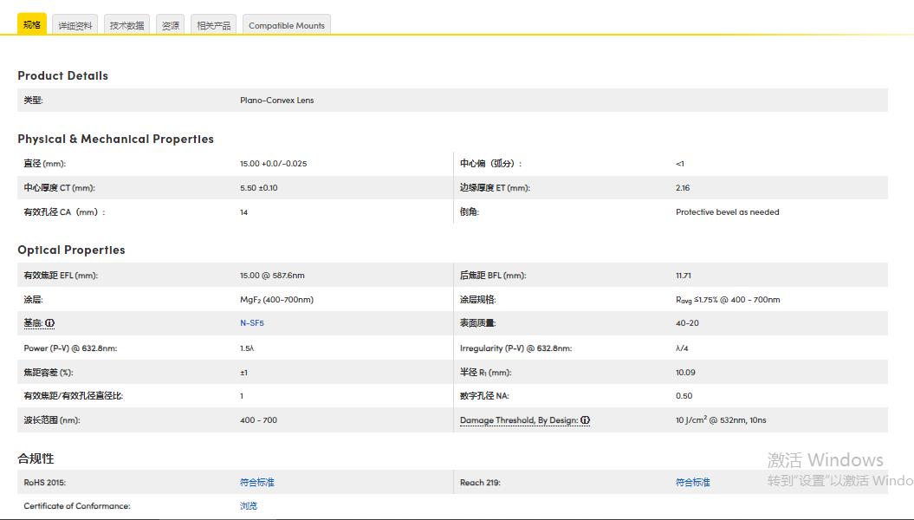Switch to the 规格 tab
914x520 pixels.
pyautogui.click(x=32, y=24)
